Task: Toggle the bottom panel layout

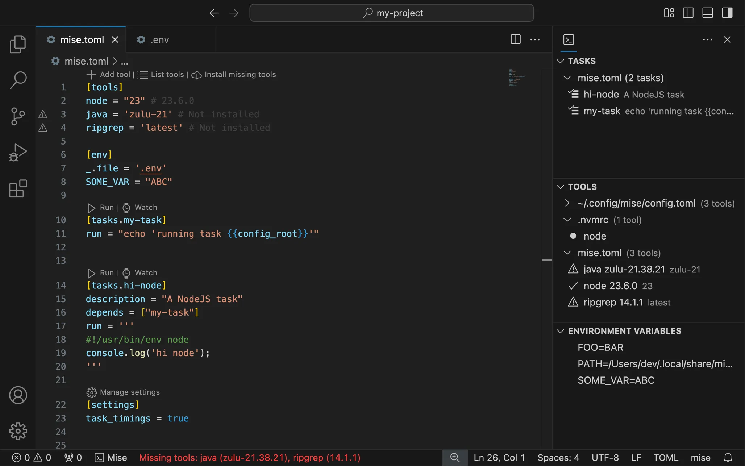Action: (x=707, y=13)
